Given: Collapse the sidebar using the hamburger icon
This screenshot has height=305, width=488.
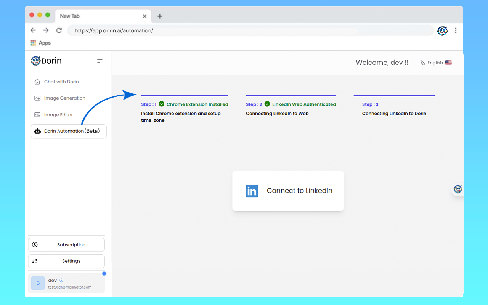Looking at the screenshot, I should 100,61.
